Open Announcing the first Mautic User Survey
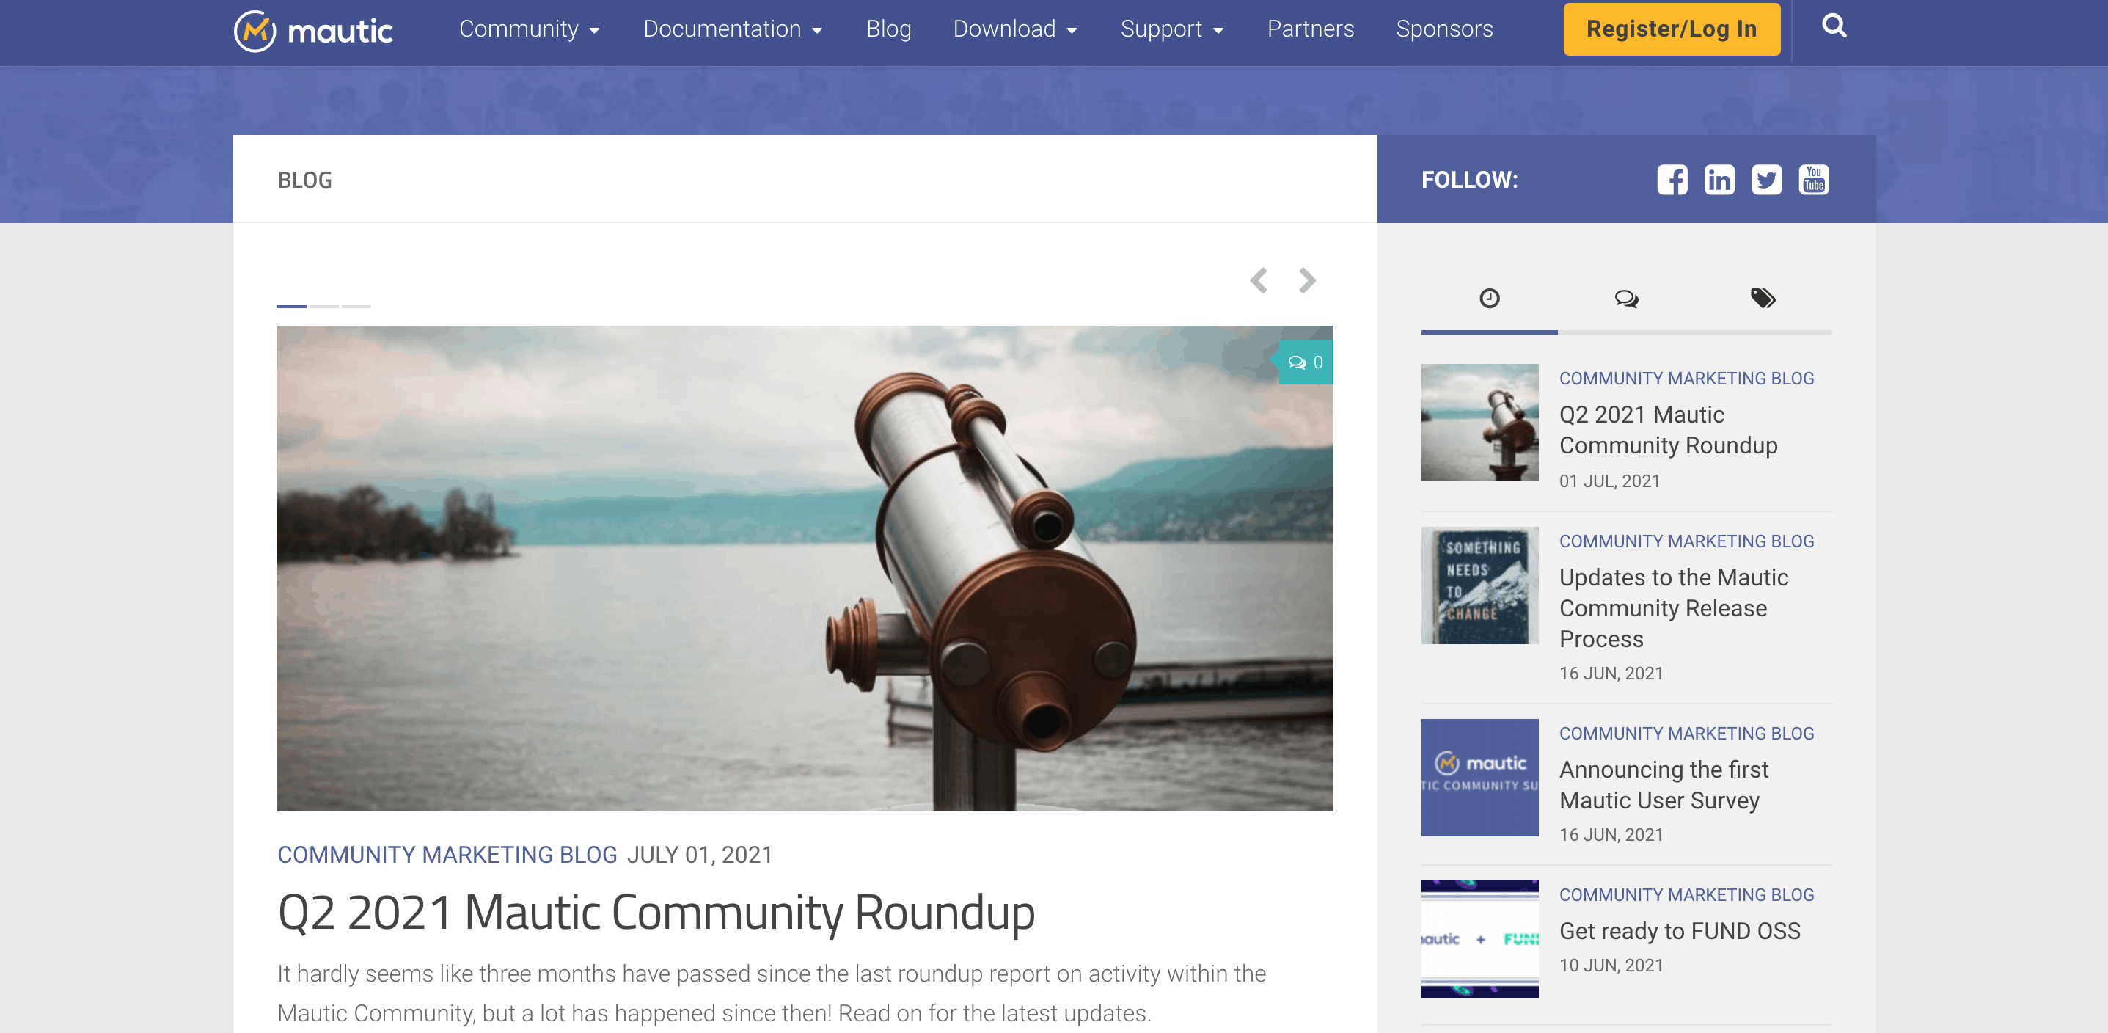Screen dimensions: 2108x1033 pyautogui.click(x=1664, y=785)
